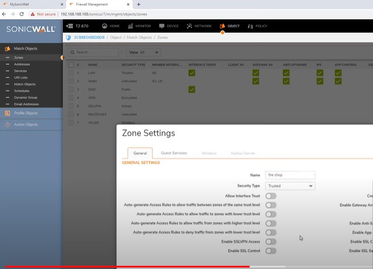The image size is (373, 269).
Task: Toggle the Enable SSL Control switch
Action: click(270, 251)
